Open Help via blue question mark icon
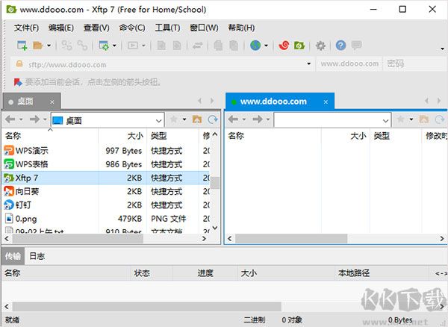The image size is (448, 327). [341, 46]
